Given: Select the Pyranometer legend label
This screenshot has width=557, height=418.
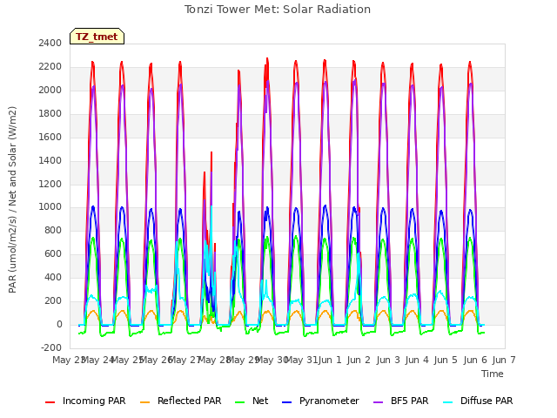Looking at the screenshot, I should pyautogui.click(x=329, y=401).
